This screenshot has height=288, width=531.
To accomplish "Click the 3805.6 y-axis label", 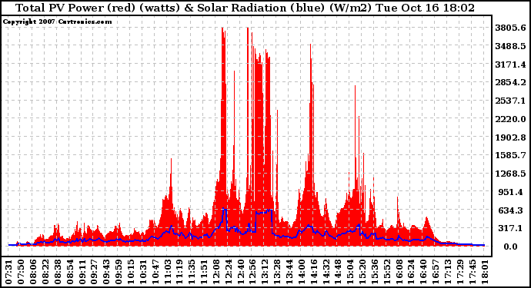I will click(511, 28).
